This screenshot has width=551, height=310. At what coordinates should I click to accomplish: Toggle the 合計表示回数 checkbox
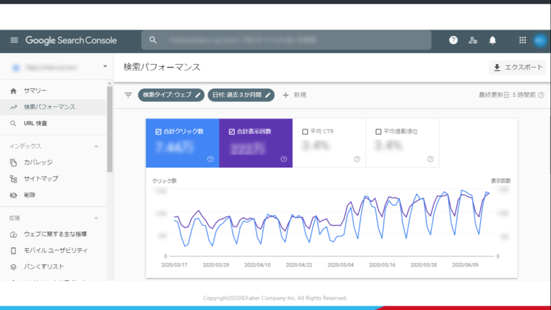[x=232, y=131]
